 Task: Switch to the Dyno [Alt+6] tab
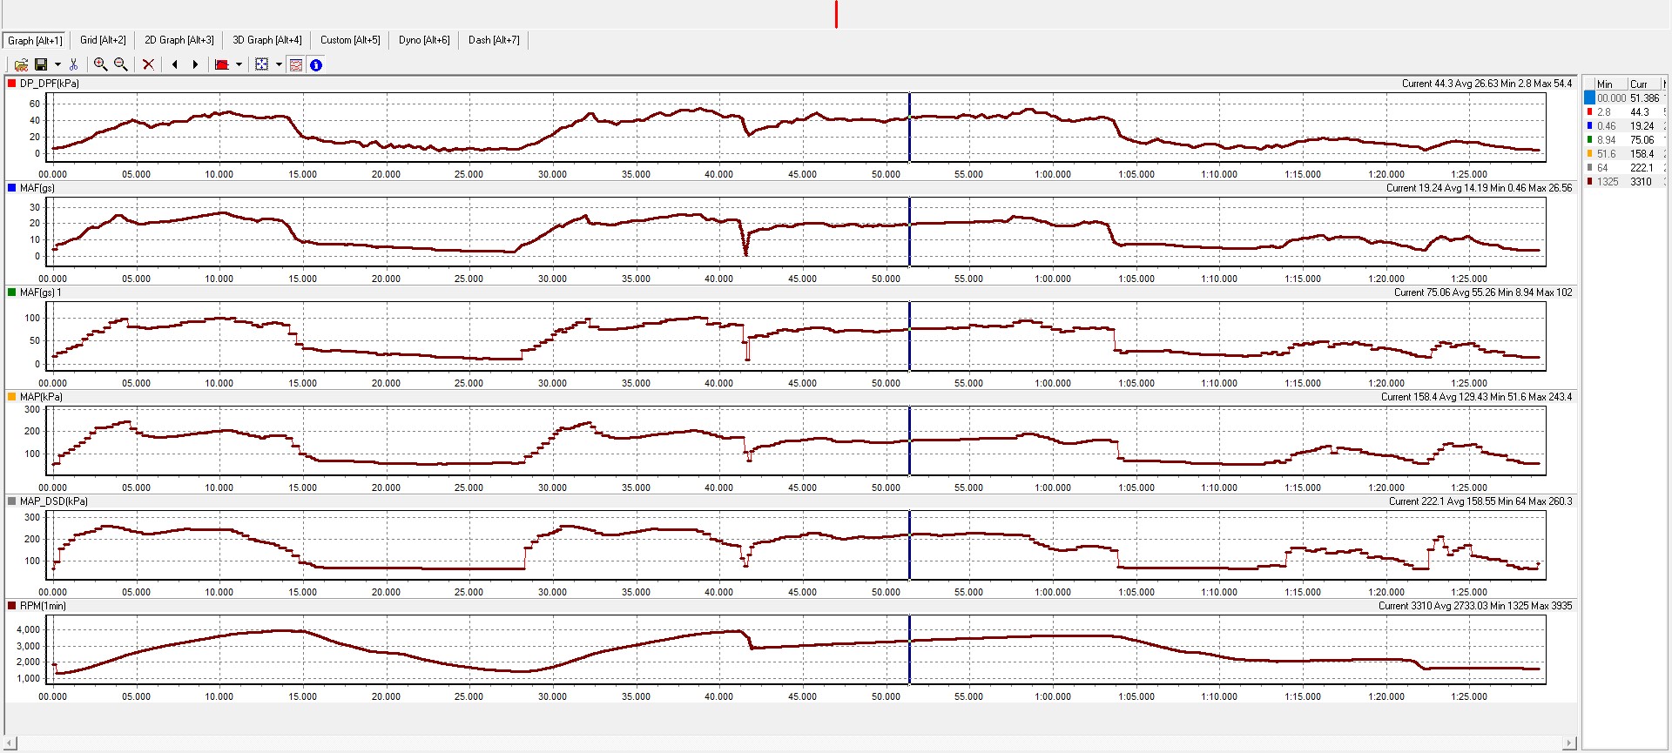click(x=424, y=40)
